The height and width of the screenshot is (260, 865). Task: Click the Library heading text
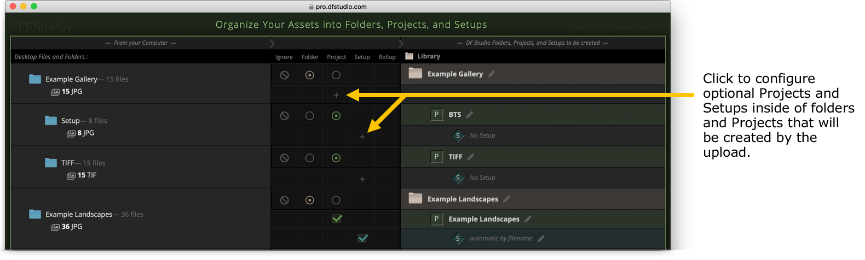(x=429, y=56)
